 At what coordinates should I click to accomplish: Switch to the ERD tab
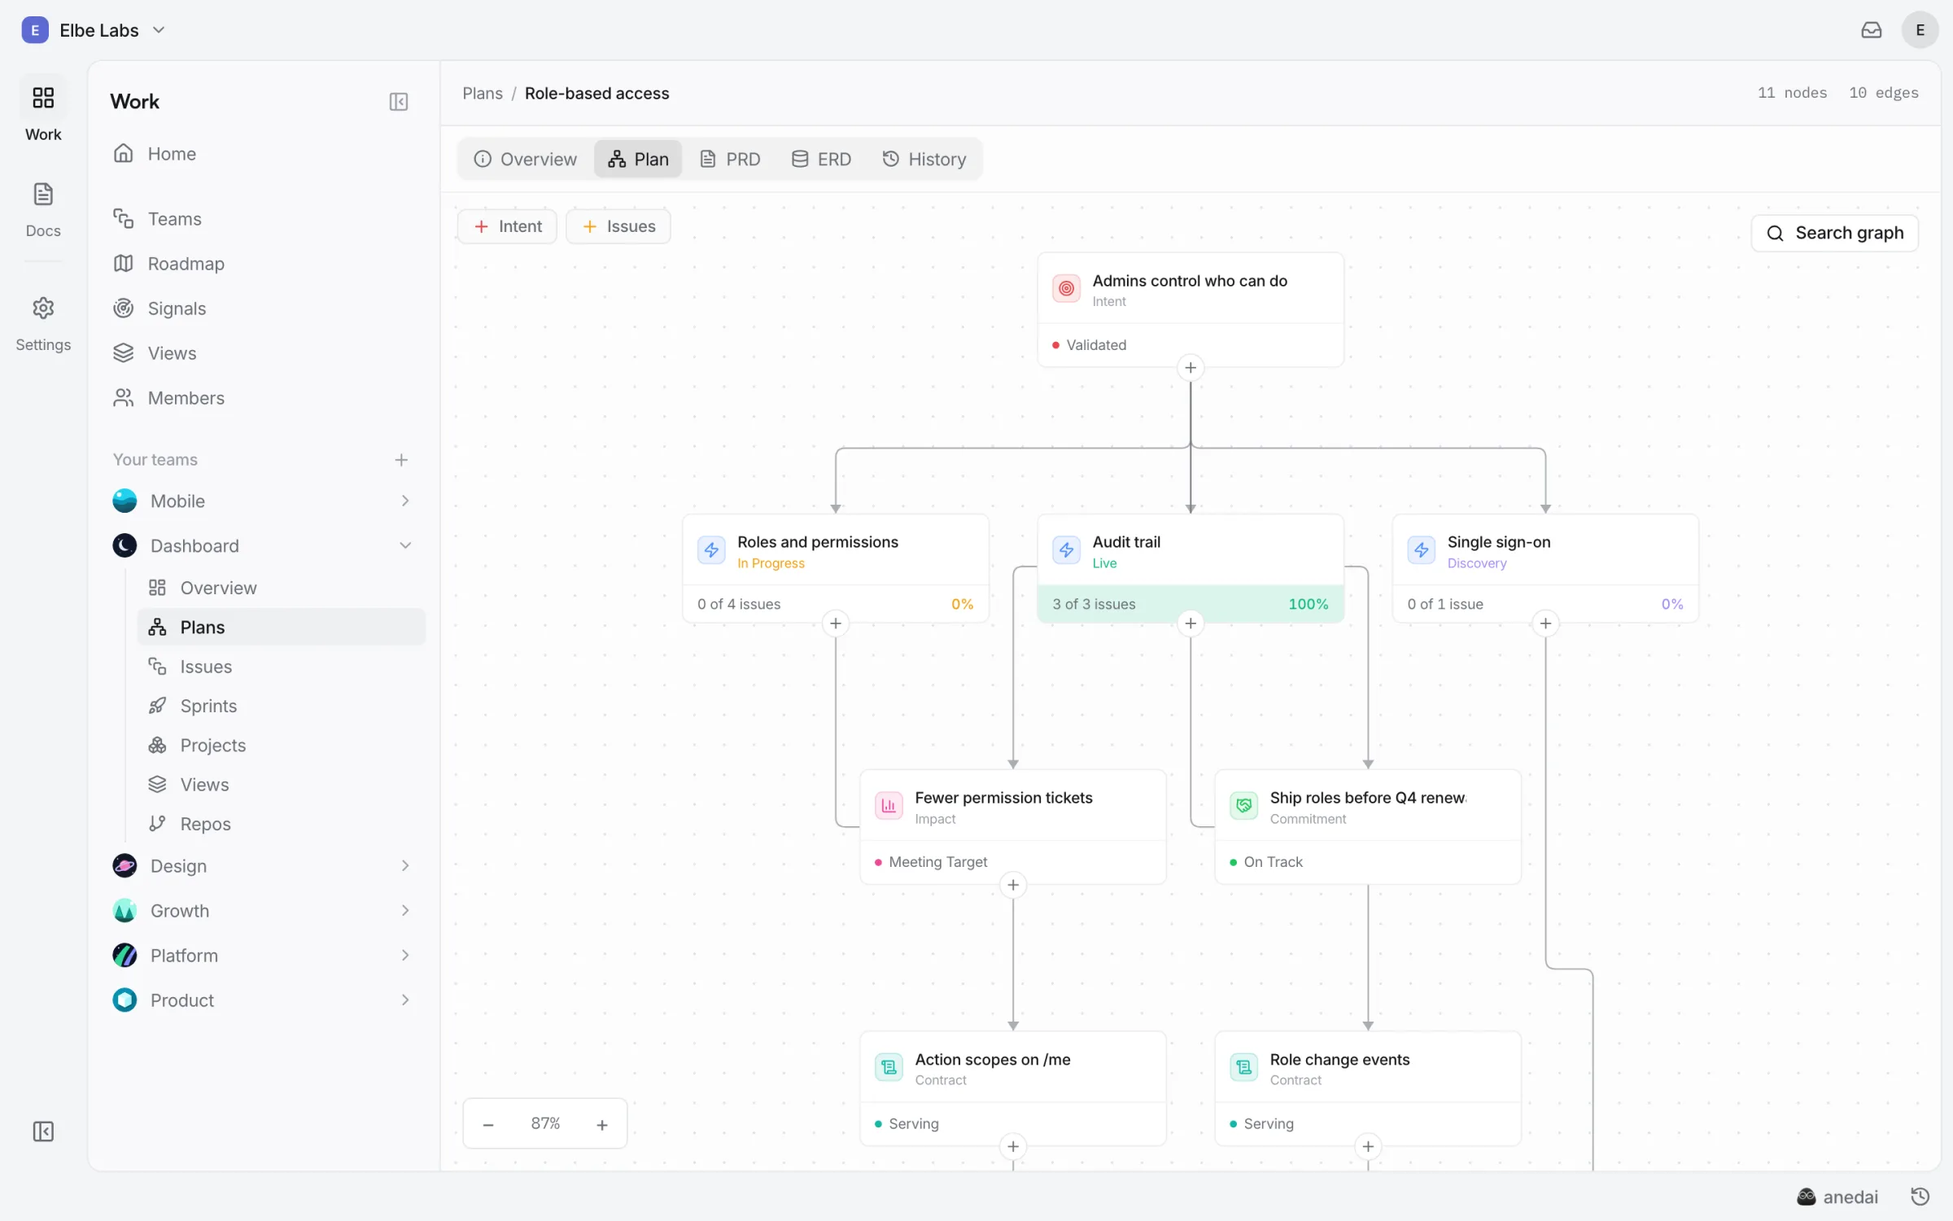click(822, 159)
